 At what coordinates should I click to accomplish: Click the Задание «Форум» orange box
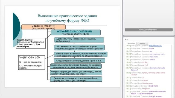click(x=43, y=27)
